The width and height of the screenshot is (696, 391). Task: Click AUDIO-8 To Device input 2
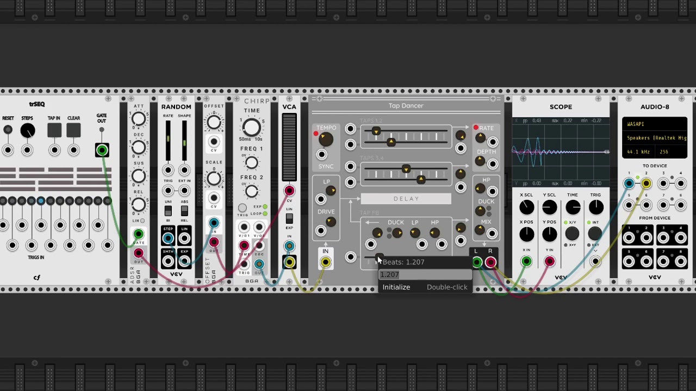[x=646, y=184]
